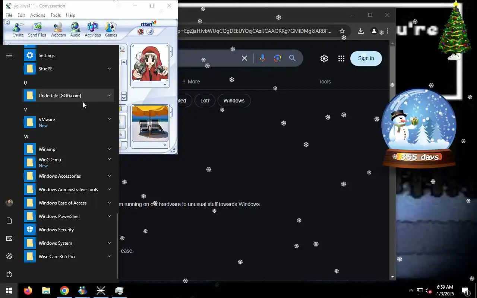Open Activities in the MSN conversation
477x298 pixels.
click(93, 30)
